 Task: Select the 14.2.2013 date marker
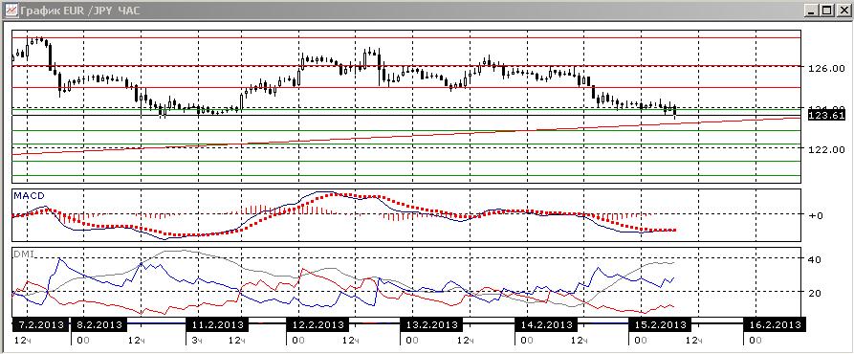[x=545, y=325]
